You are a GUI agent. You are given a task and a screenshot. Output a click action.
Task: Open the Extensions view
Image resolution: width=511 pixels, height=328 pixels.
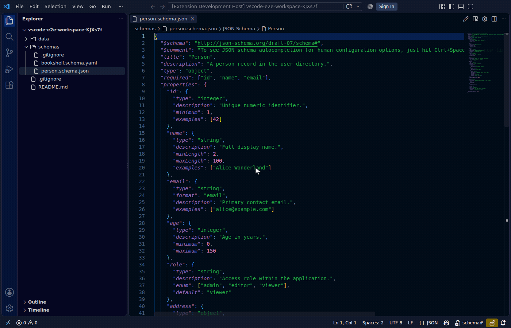click(9, 85)
